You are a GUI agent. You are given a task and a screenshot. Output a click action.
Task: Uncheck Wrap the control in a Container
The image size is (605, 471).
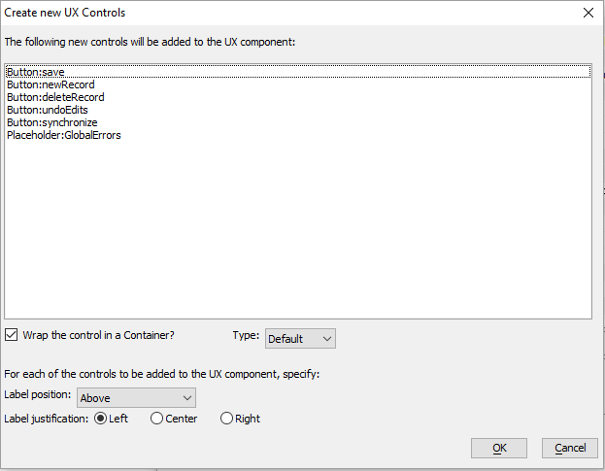(x=12, y=335)
